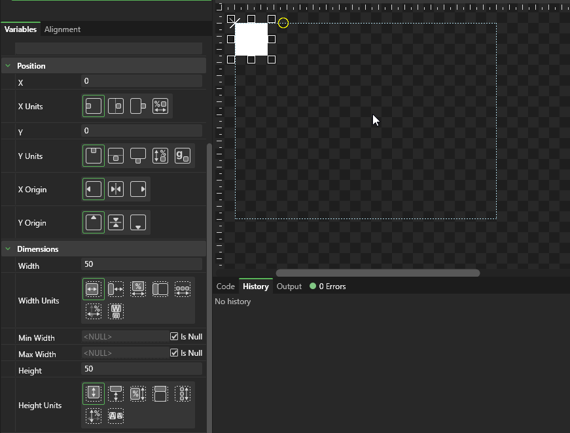This screenshot has width=570, height=433.
Task: Select relative to children Height Units icon
Action: (183, 393)
